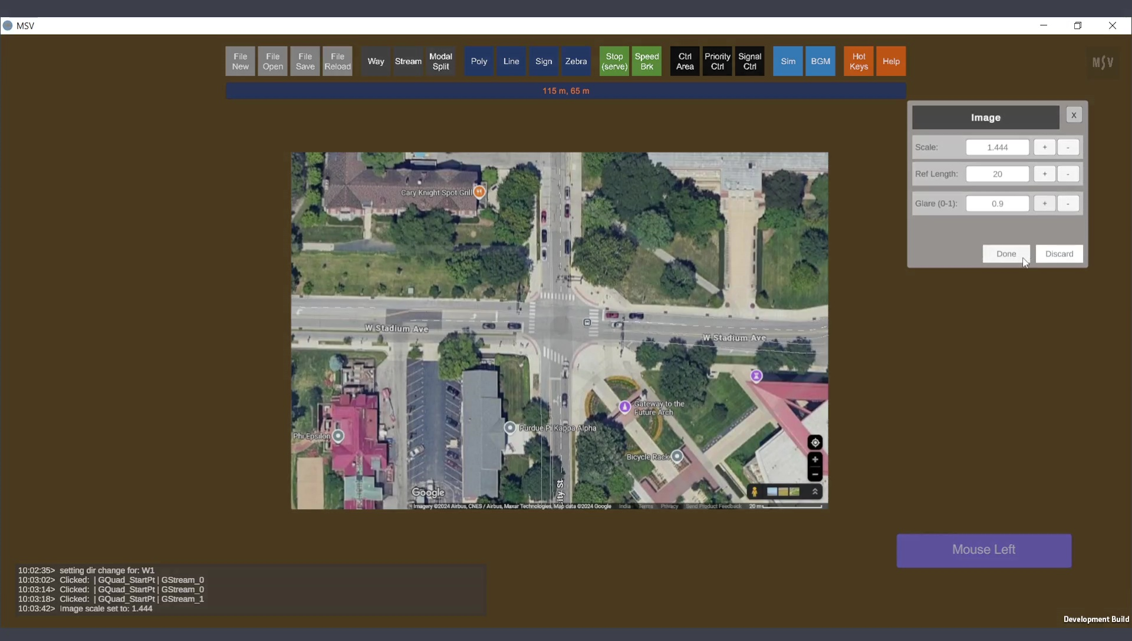Open the Signal Ctrl tool
1132x641 pixels.
click(749, 61)
